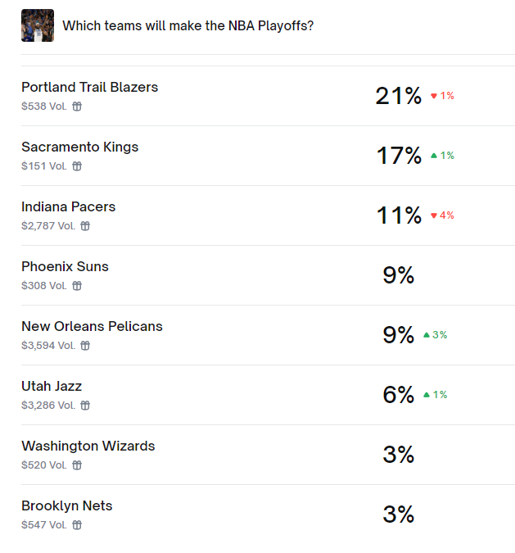Click the gift icon under Phoenix Suns
Image resolution: width=515 pixels, height=553 pixels.
tap(77, 286)
